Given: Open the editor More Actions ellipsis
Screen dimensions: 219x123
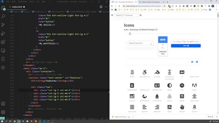Looking at the screenshot, I should coord(106,7).
